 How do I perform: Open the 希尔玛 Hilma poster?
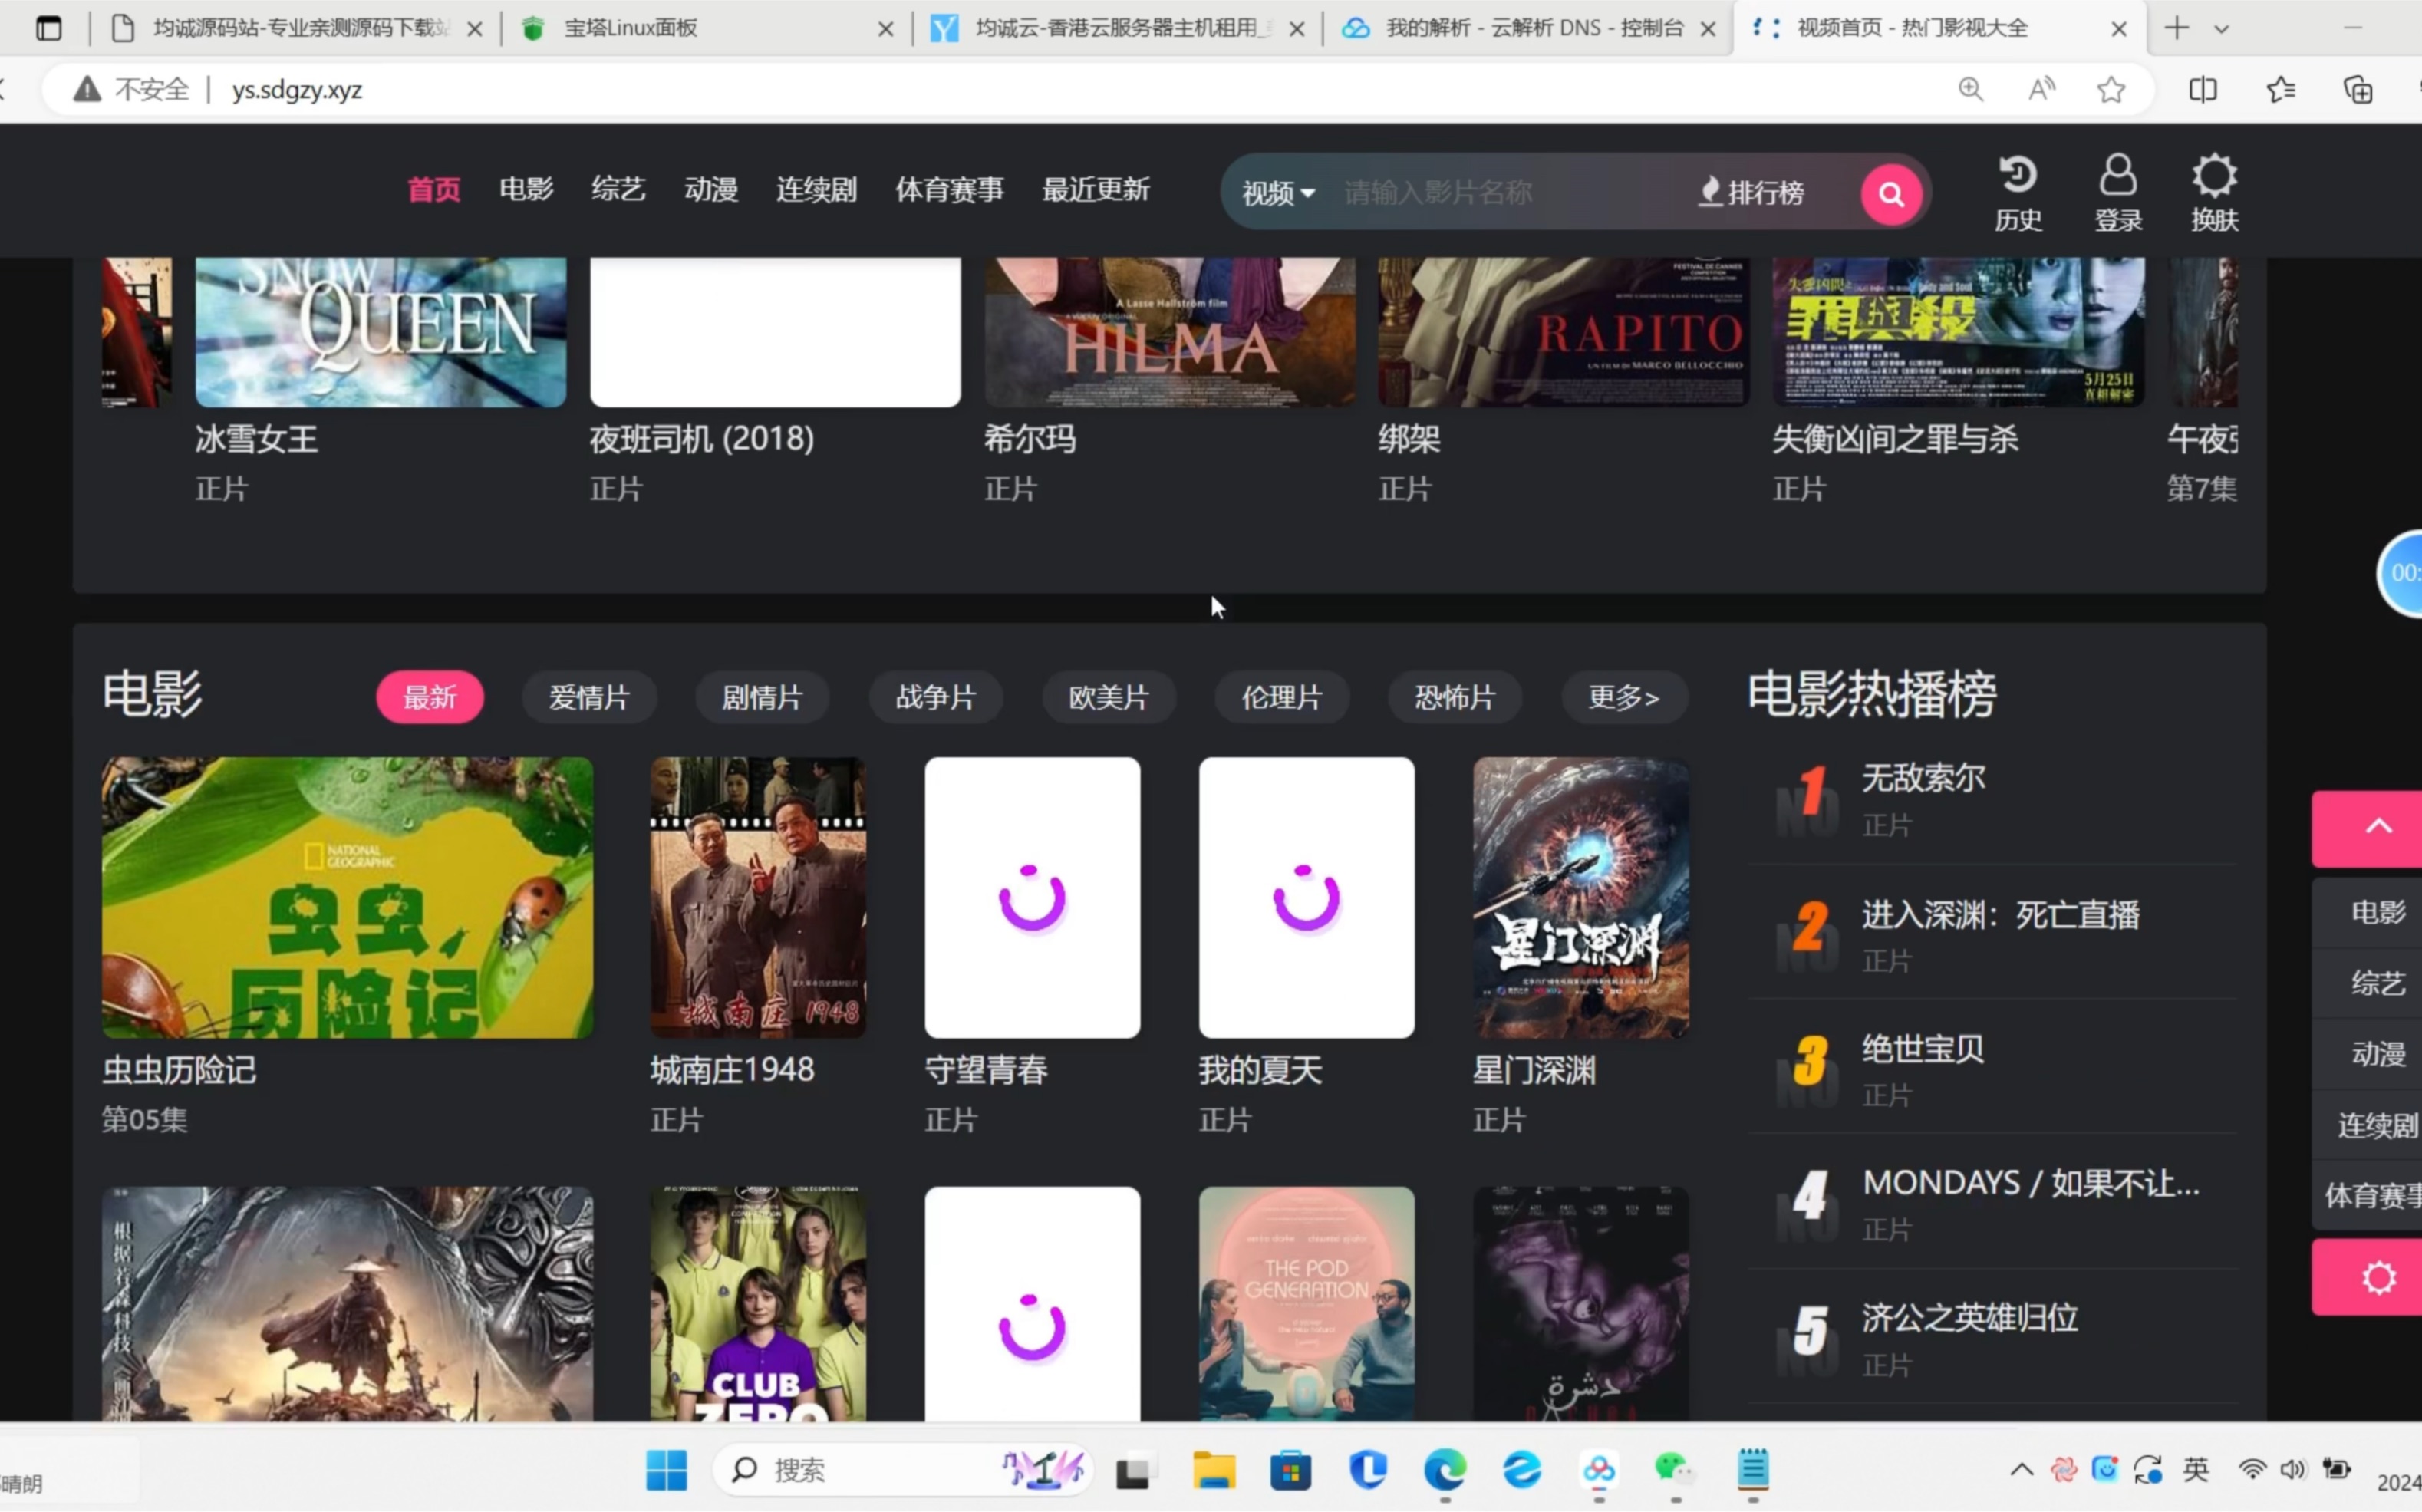point(1170,332)
